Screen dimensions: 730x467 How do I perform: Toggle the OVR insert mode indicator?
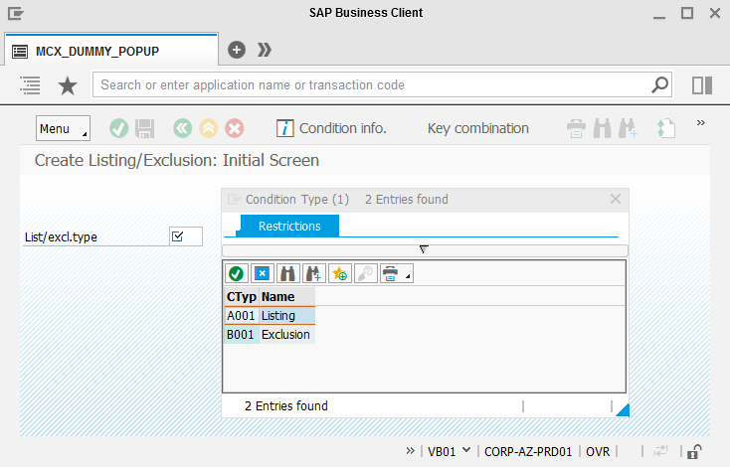click(x=598, y=452)
